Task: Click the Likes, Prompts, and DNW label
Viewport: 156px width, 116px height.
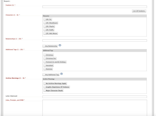Action: [x=15, y=100]
